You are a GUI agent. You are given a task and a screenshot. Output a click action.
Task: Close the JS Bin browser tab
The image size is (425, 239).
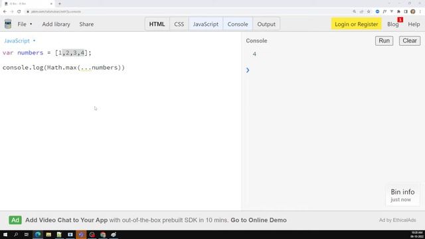pyautogui.click(x=51, y=4)
